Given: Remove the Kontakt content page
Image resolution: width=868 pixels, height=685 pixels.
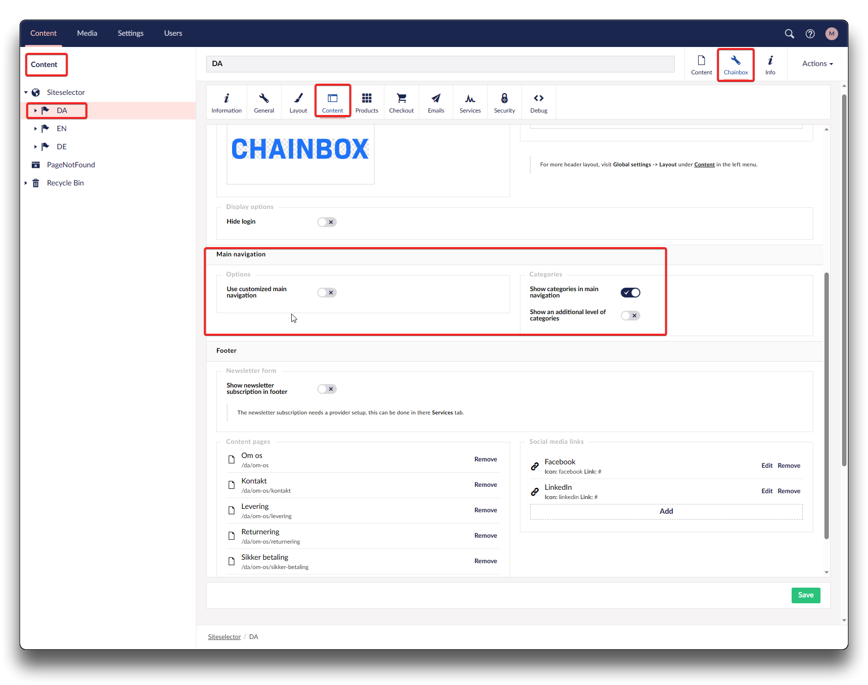Looking at the screenshot, I should 486,485.
